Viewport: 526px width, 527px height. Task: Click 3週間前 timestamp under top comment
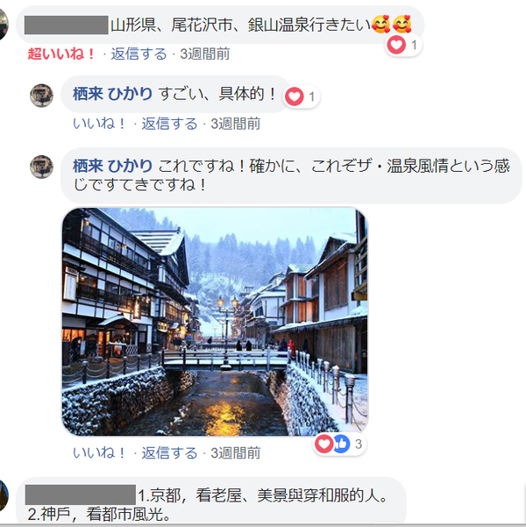205,53
